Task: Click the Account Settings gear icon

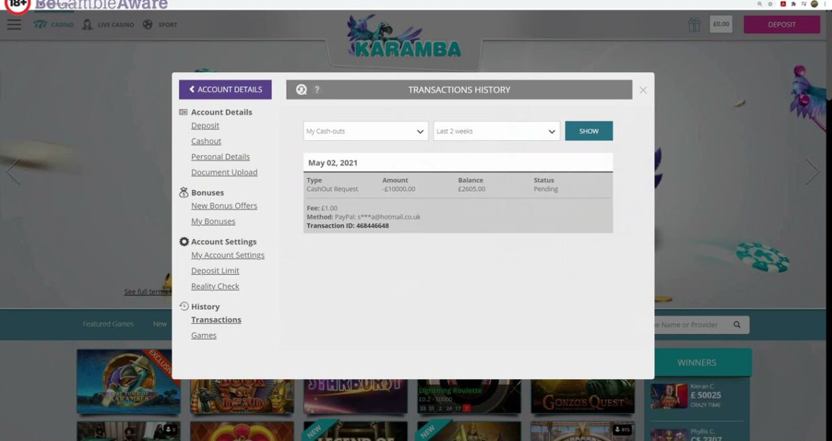Action: click(184, 242)
